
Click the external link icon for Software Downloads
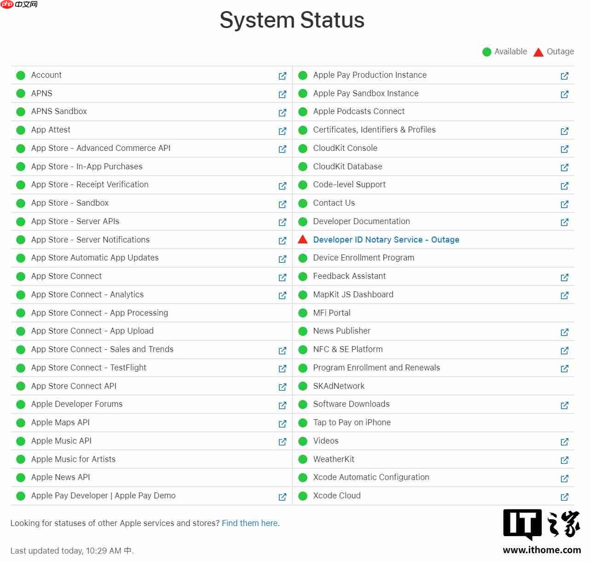click(x=564, y=405)
